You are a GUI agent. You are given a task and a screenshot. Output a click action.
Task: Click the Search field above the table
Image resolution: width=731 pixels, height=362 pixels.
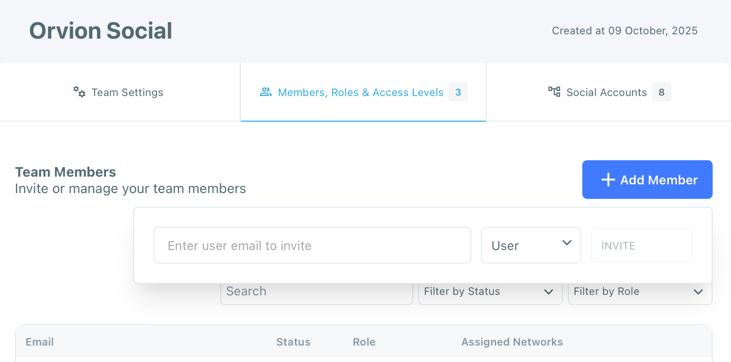click(316, 291)
